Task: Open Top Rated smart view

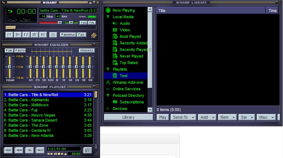Action: tap(129, 63)
